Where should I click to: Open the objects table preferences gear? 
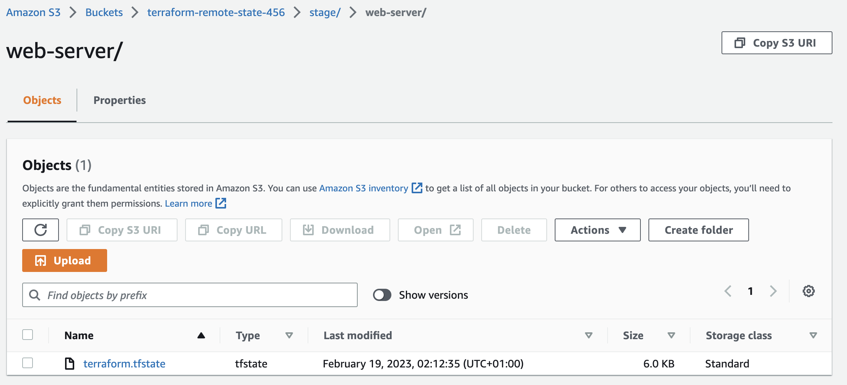pos(808,291)
